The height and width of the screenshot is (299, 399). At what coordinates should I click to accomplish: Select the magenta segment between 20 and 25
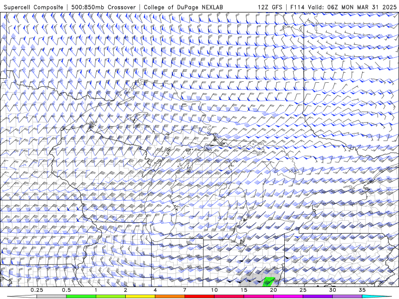[x=288, y=297]
